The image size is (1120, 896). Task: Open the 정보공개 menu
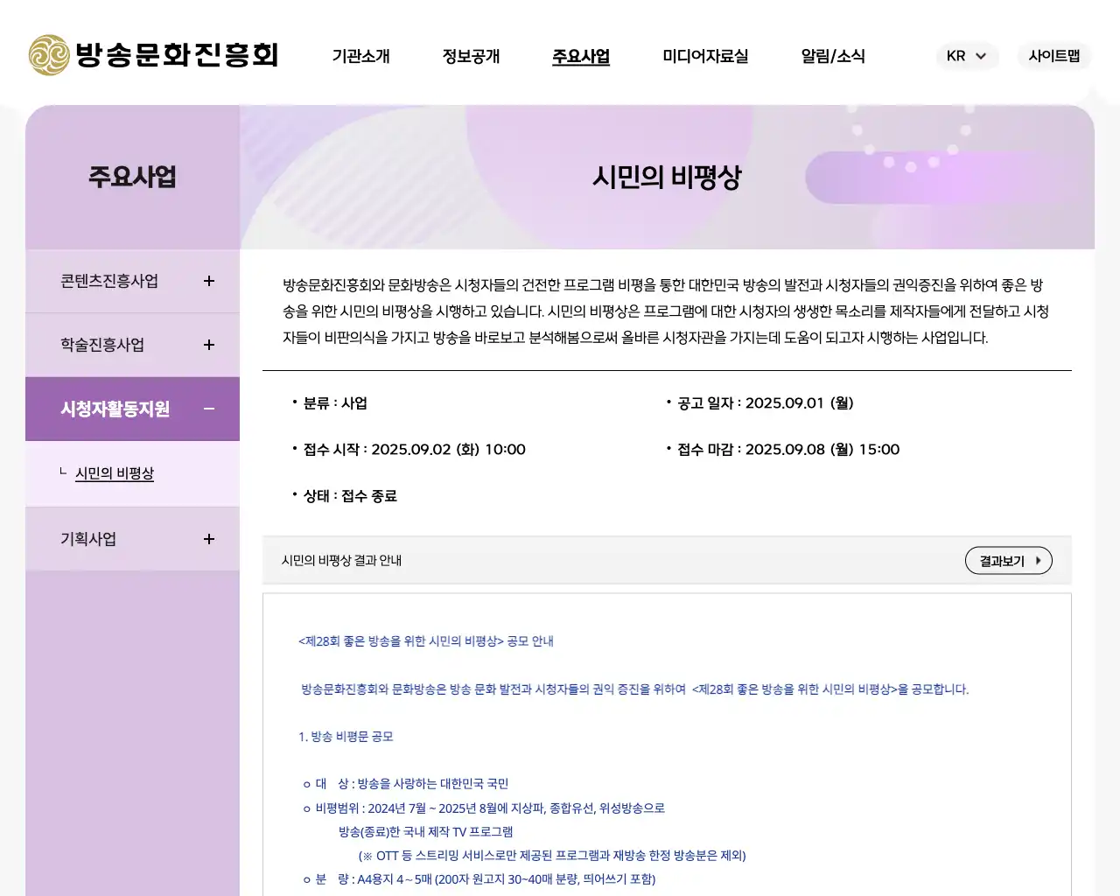tap(471, 56)
